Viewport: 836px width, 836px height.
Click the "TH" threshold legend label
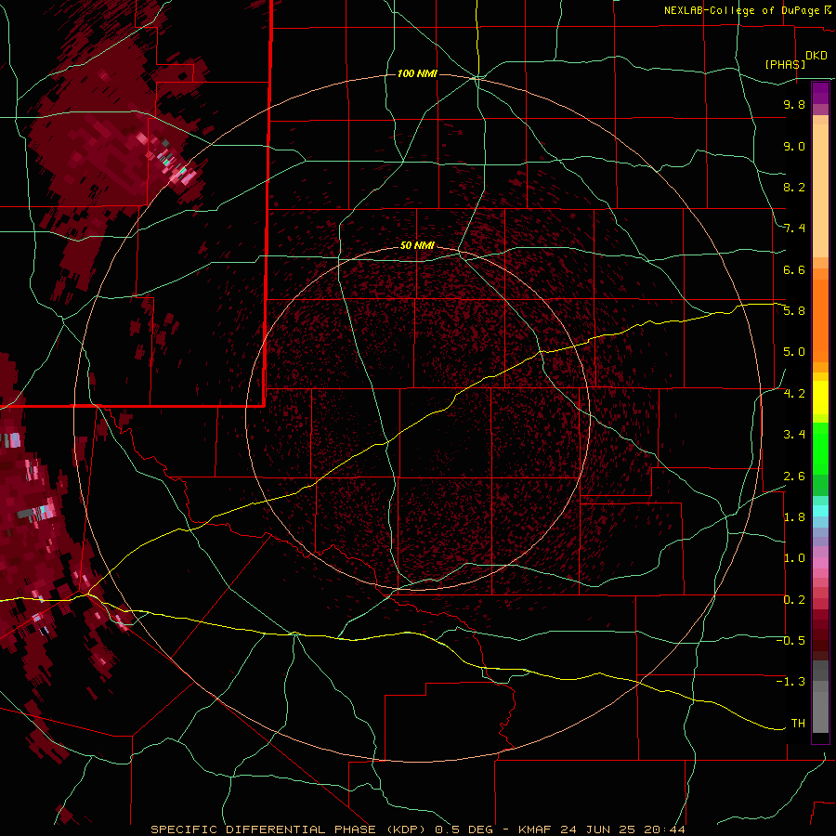point(798,724)
